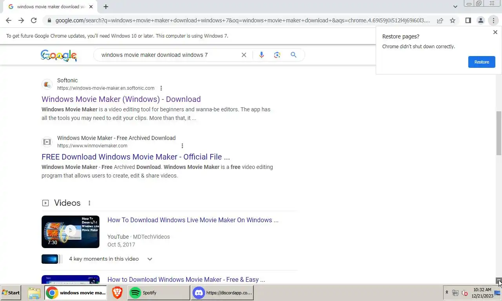Open Chrome three-dot customize menu

(493, 20)
